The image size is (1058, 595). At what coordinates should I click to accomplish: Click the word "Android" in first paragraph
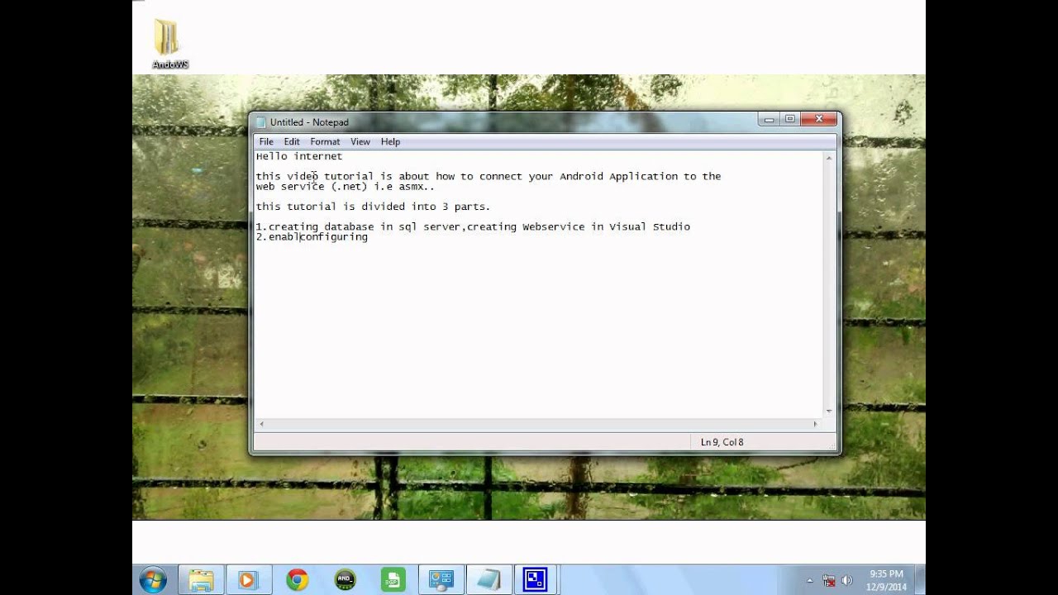(x=581, y=176)
